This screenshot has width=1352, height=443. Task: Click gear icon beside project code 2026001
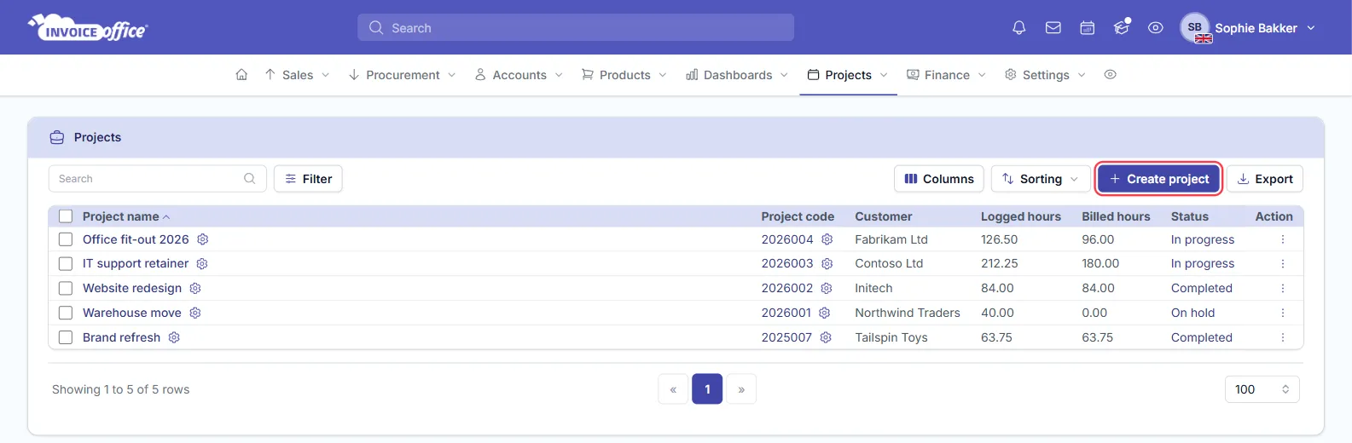pyautogui.click(x=824, y=313)
